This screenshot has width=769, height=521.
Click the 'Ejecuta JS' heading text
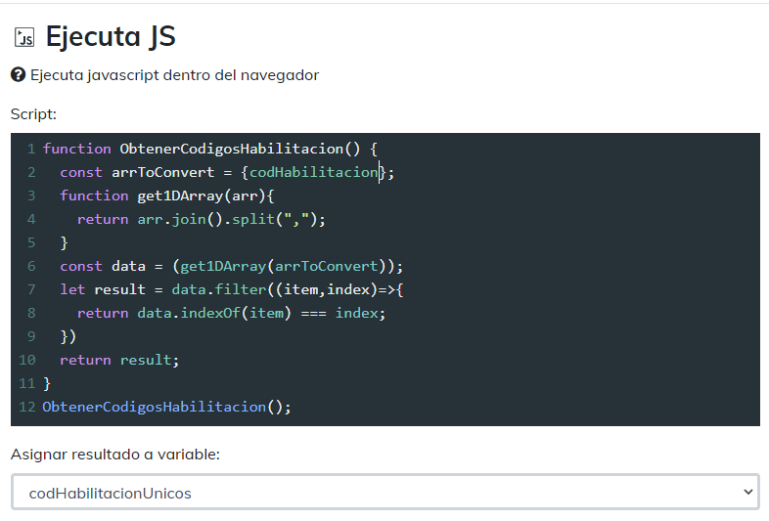point(111,37)
